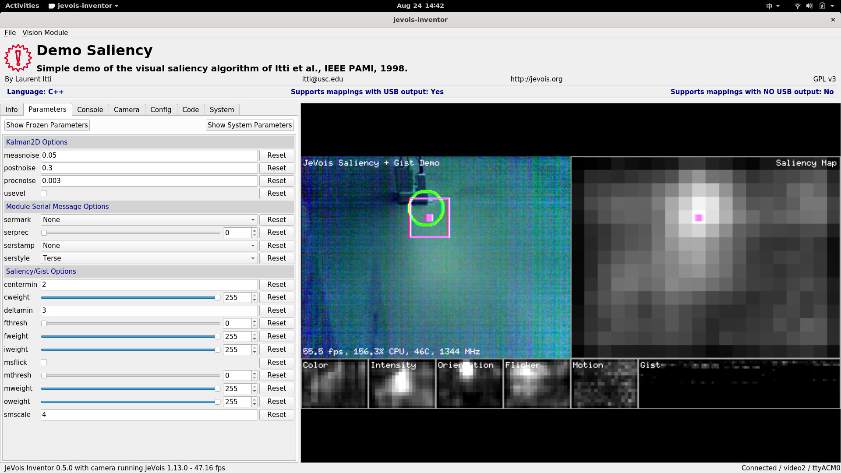
Task: Click the smscale input field
Action: coord(149,414)
